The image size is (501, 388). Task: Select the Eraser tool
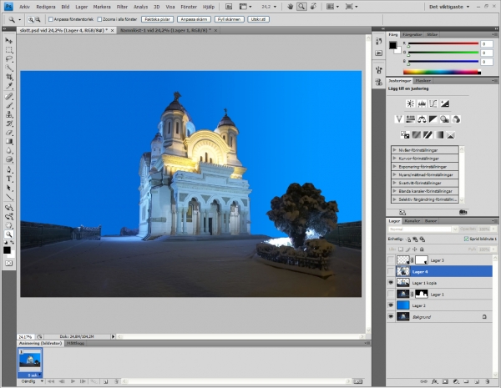tap(9, 132)
